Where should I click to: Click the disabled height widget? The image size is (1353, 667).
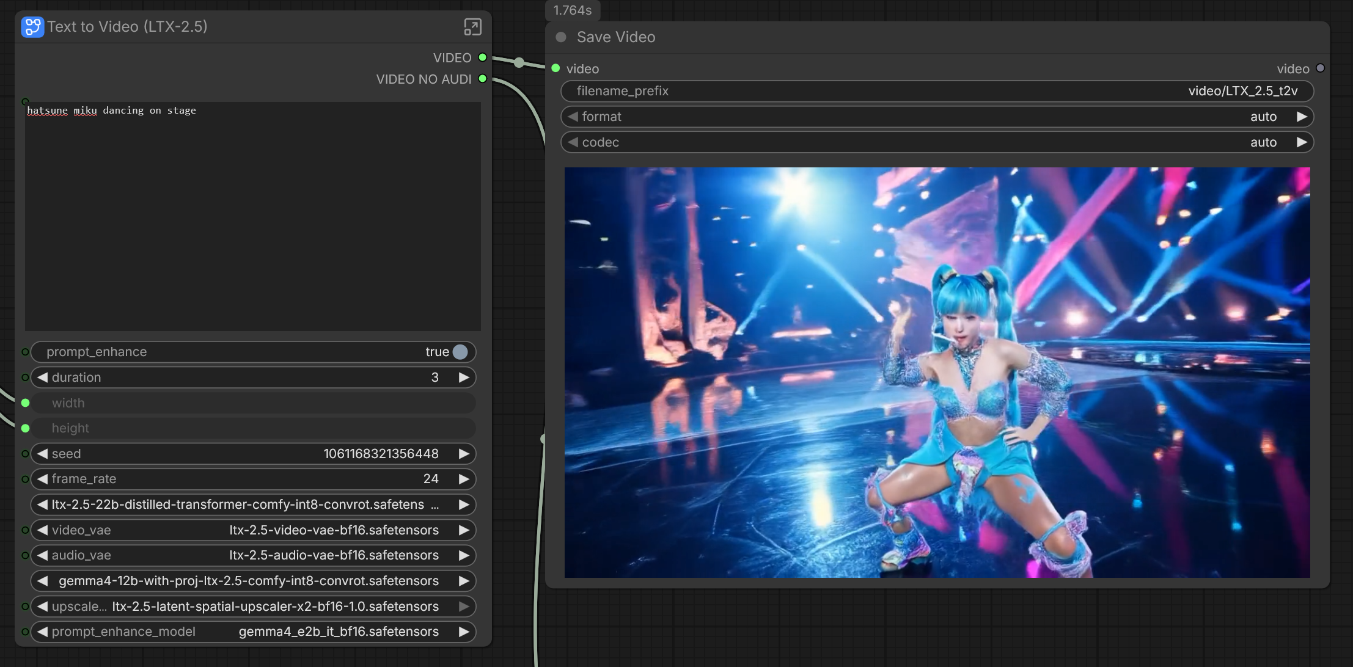[253, 428]
